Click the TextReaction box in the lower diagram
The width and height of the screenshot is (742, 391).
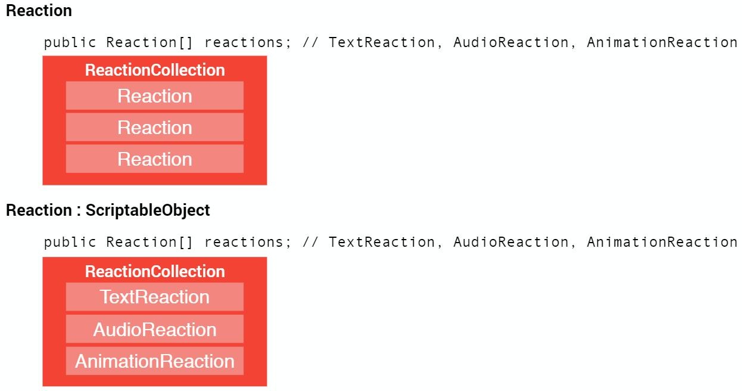(154, 297)
